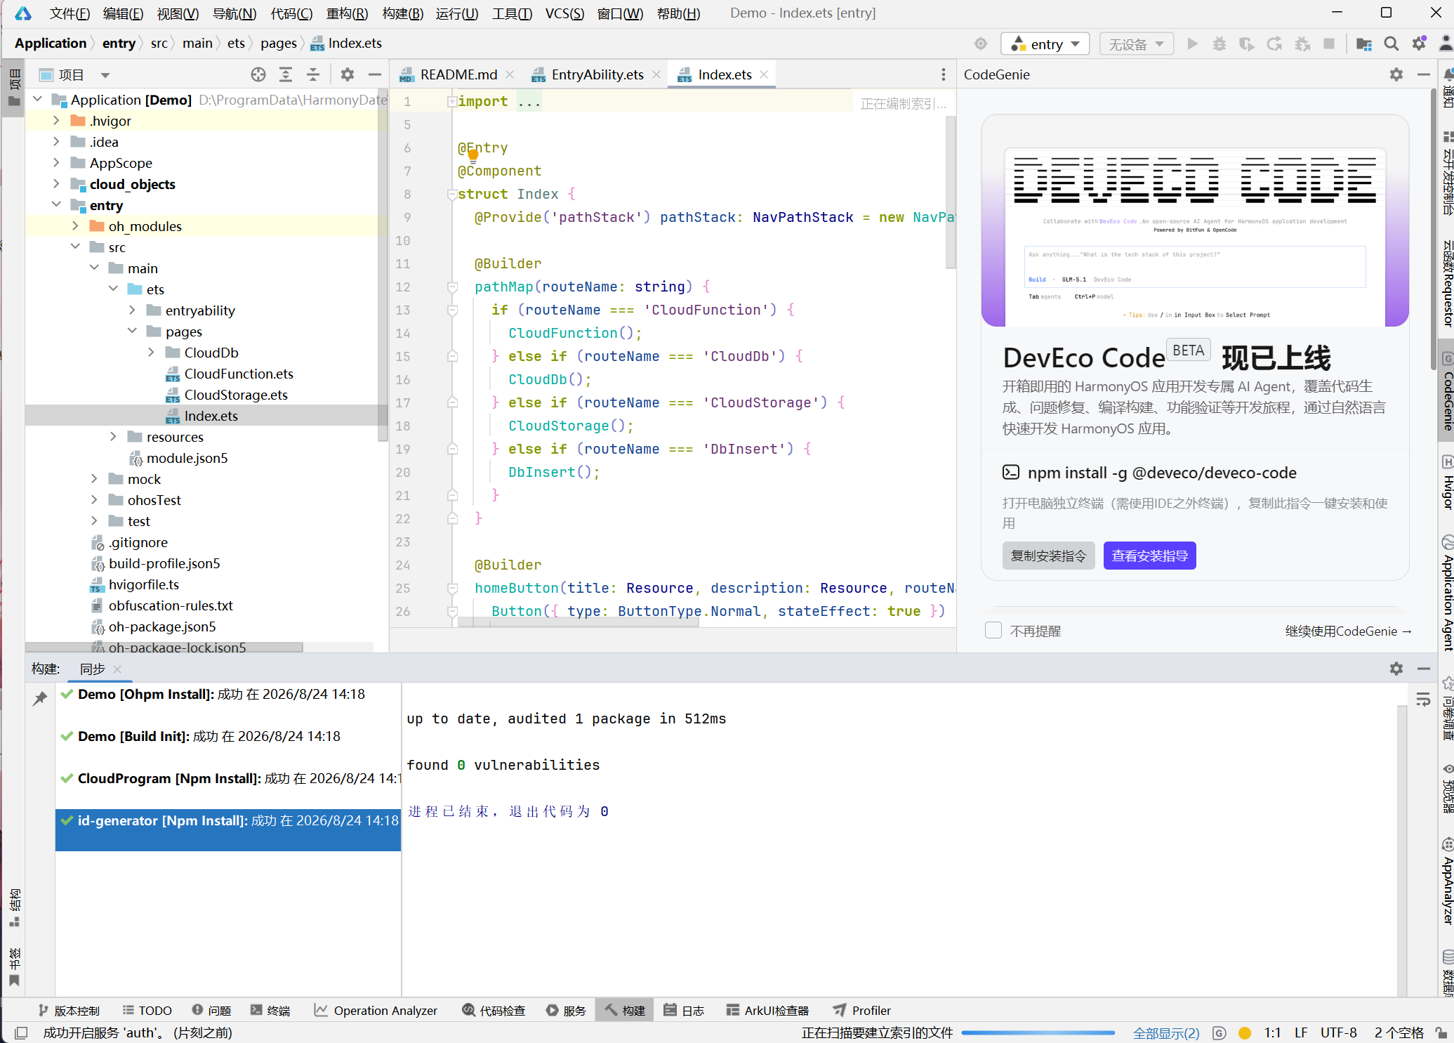Open the entry run configuration dropdown
This screenshot has width=1454, height=1043.
pyautogui.click(x=1045, y=44)
